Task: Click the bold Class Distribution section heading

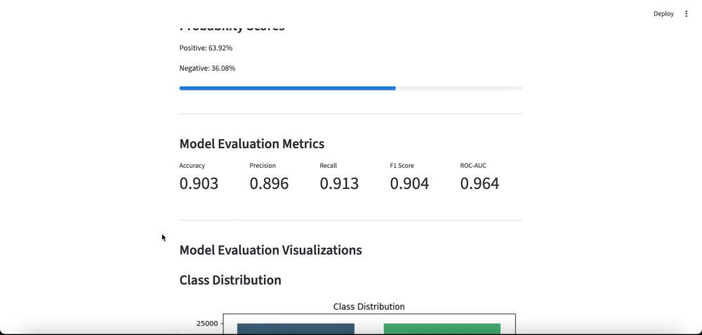Action: pos(230,280)
